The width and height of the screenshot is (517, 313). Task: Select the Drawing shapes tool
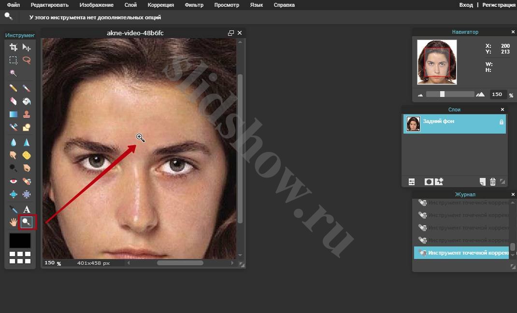(27, 127)
